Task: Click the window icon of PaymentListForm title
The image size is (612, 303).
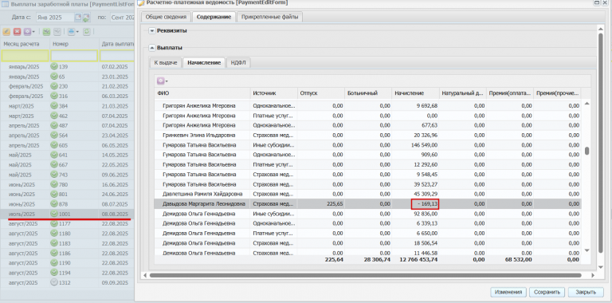Action: coord(6,5)
